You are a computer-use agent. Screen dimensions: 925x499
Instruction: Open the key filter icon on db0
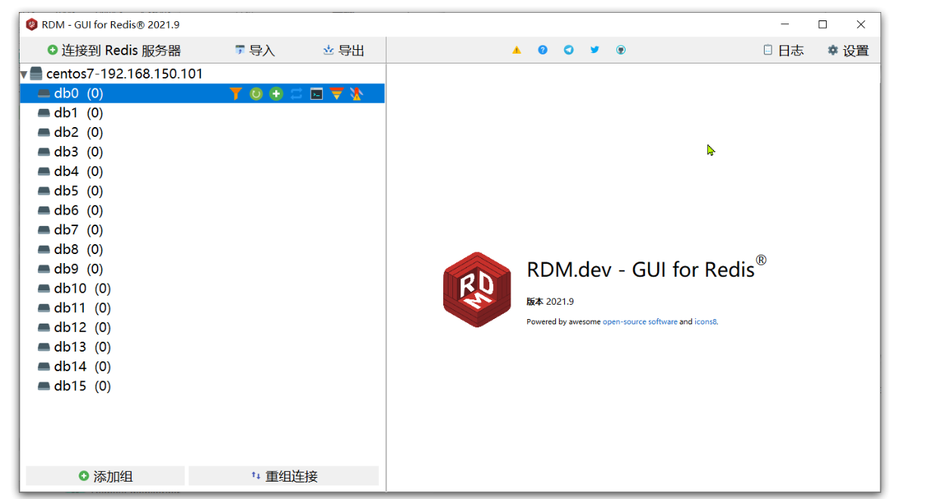(236, 93)
